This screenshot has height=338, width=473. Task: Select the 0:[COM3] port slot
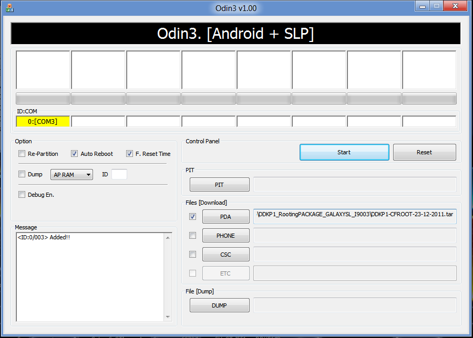point(43,121)
